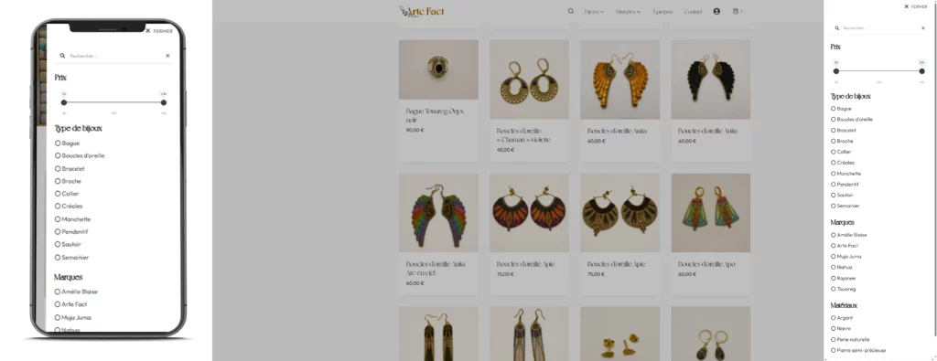Open Bague Touareg Onyx noir product link
937x361 pixels.
[435, 115]
